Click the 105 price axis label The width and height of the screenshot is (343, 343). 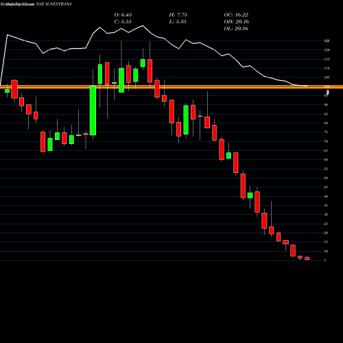[327, 78]
